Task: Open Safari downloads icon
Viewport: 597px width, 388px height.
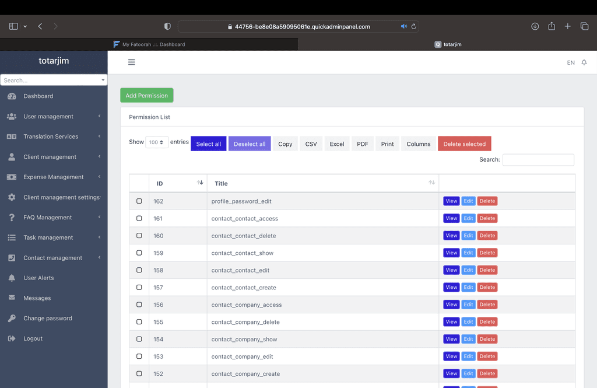Action: tap(535, 26)
